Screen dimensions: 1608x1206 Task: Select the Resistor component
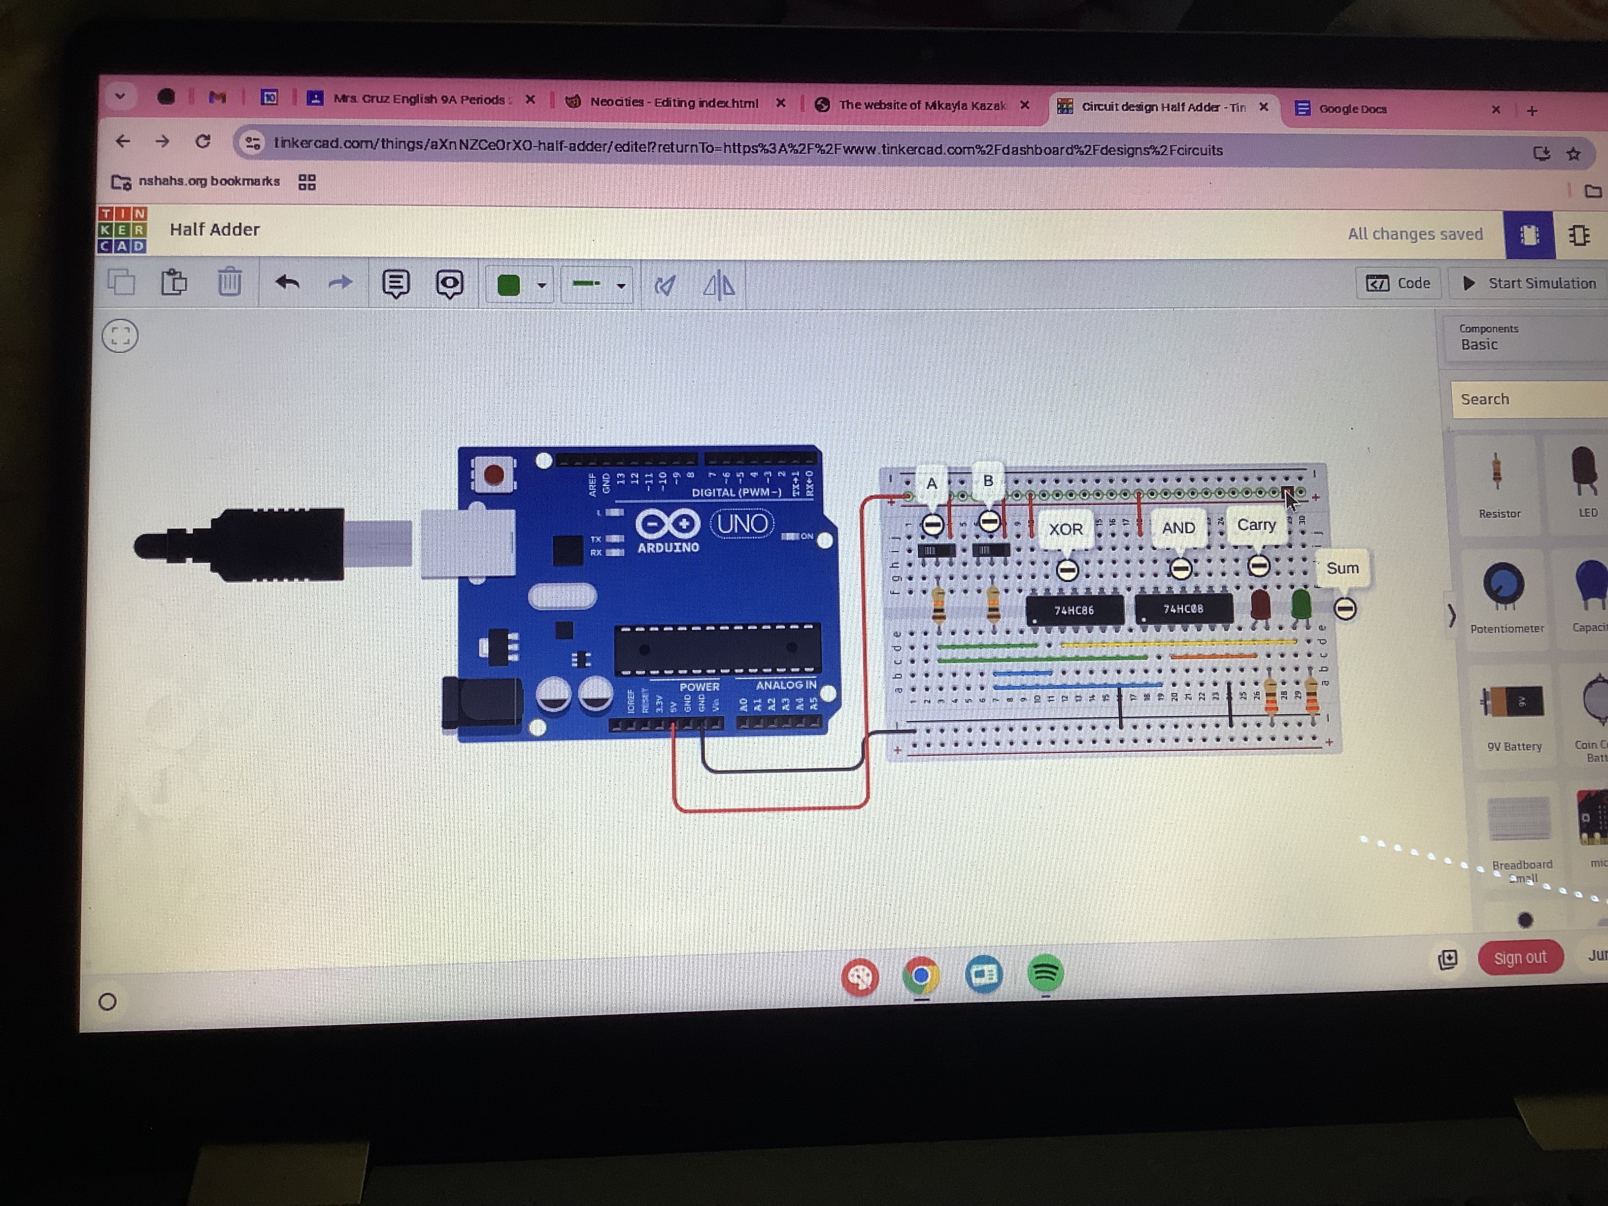pyautogui.click(x=1498, y=483)
